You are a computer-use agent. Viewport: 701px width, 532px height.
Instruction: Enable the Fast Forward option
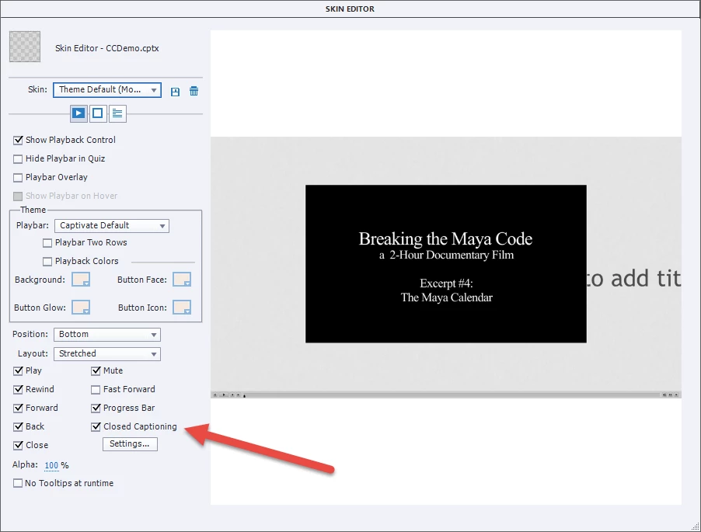(x=96, y=390)
